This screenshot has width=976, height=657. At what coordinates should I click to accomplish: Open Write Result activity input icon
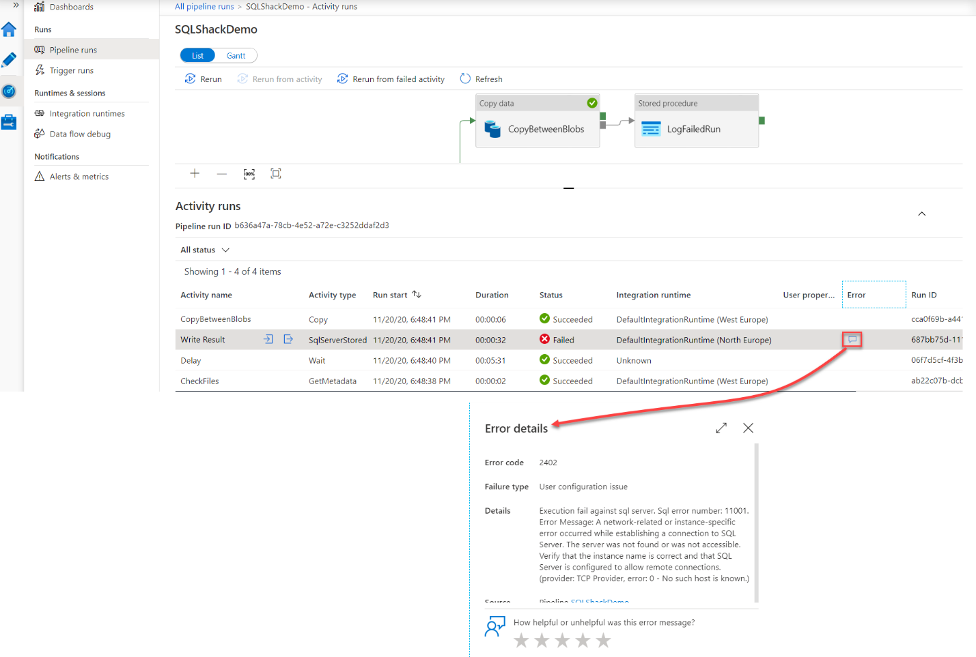point(268,339)
